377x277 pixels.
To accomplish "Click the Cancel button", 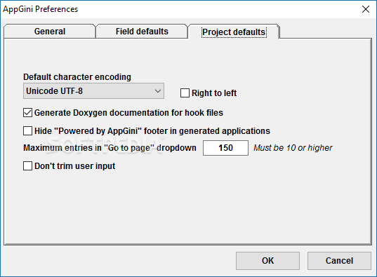I will coord(339,261).
